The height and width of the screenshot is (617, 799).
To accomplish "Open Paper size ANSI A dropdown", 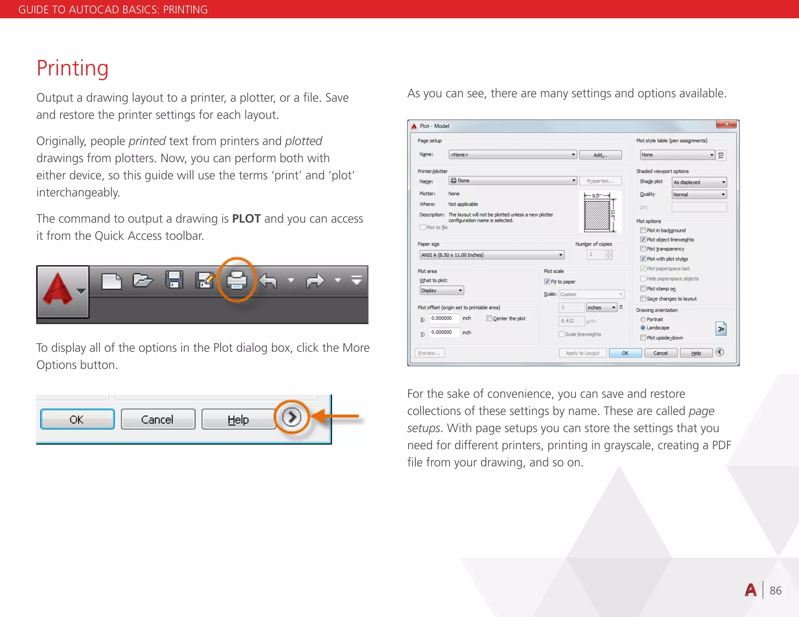I will (492, 255).
